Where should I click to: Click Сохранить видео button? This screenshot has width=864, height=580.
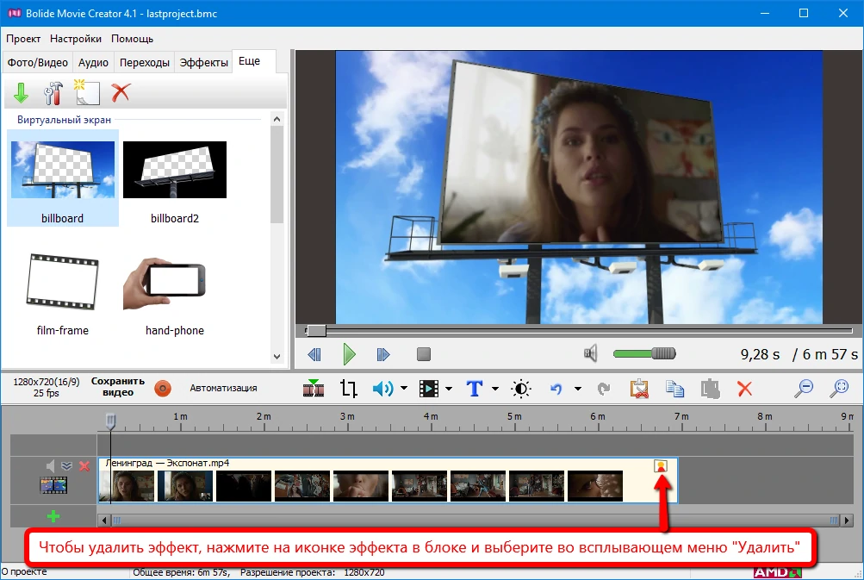tap(118, 387)
